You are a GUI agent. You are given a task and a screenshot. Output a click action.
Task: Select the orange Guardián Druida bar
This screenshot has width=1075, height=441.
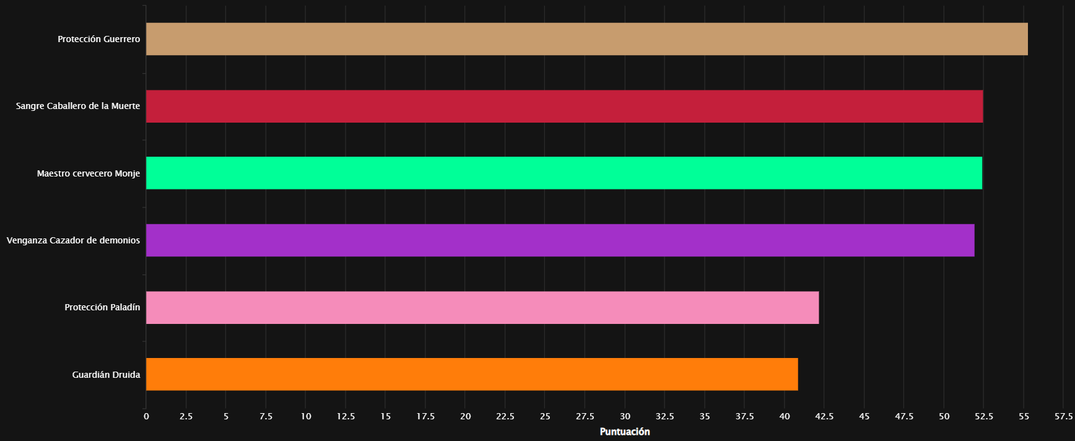(x=471, y=374)
